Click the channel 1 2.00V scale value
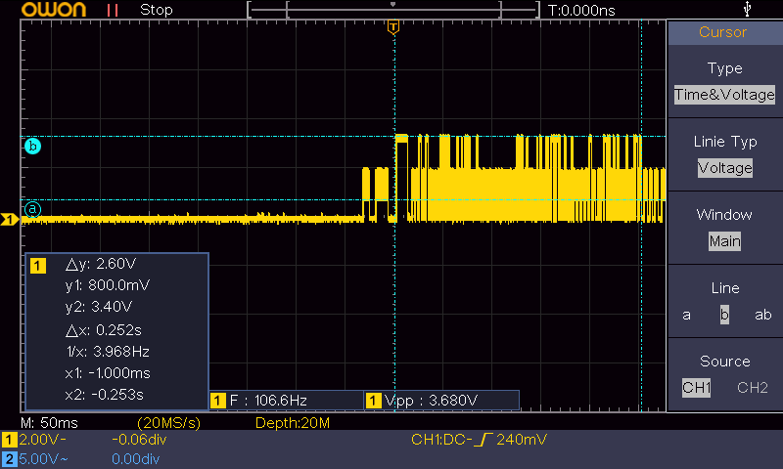This screenshot has height=469, width=783. [42, 440]
